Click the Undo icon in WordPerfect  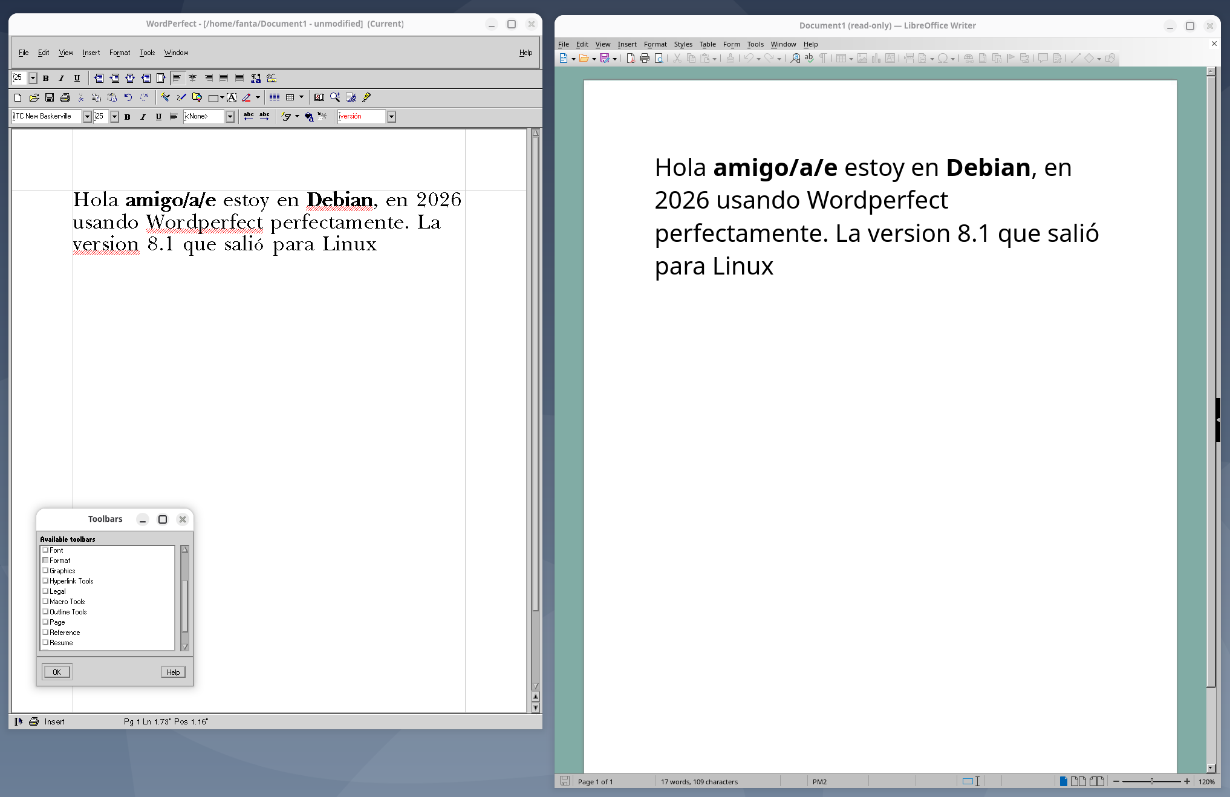[128, 97]
